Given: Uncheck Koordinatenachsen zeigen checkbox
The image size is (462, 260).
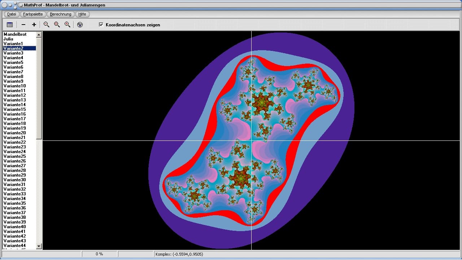Looking at the screenshot, I should (101, 25).
